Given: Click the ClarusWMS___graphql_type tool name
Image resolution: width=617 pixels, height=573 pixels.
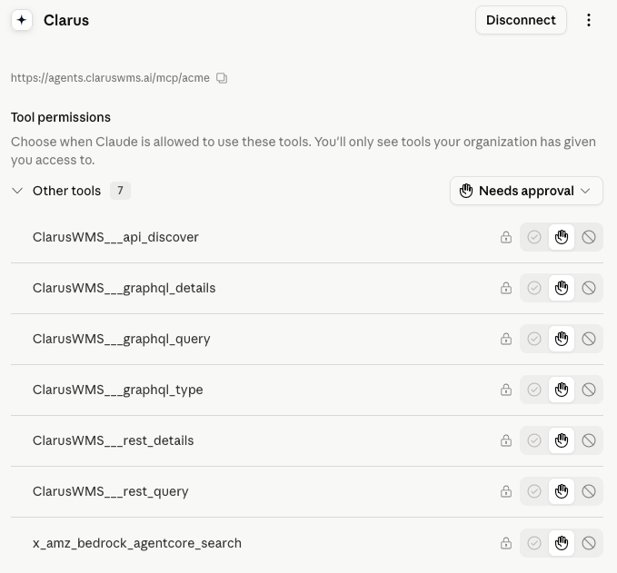Looking at the screenshot, I should pos(117,390).
